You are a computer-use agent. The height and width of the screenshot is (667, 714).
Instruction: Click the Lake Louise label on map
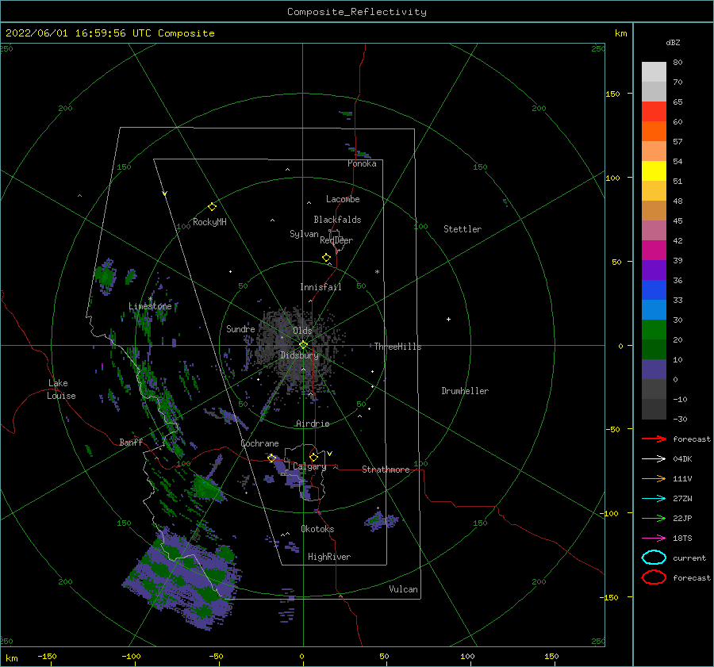coord(61,389)
